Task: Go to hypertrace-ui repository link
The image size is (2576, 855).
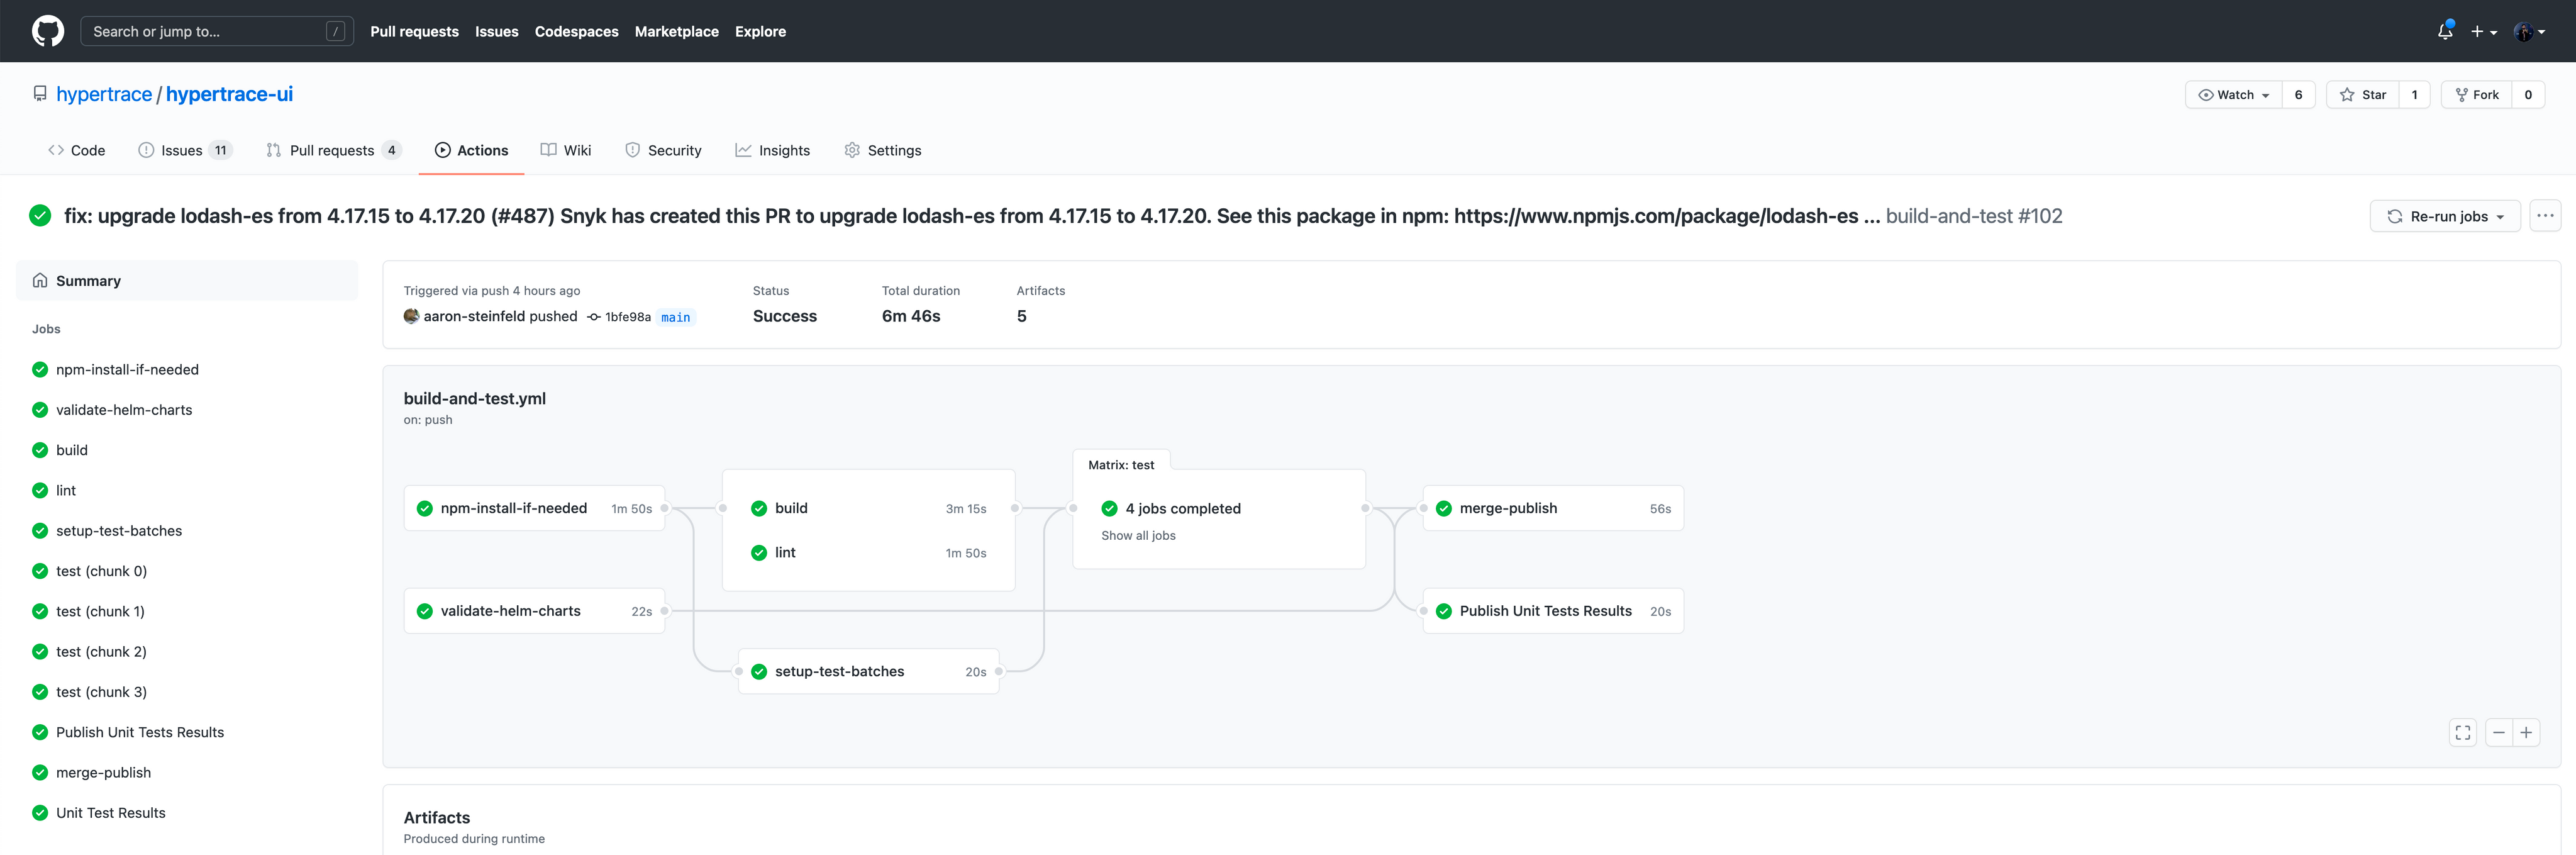Action: pyautogui.click(x=229, y=94)
